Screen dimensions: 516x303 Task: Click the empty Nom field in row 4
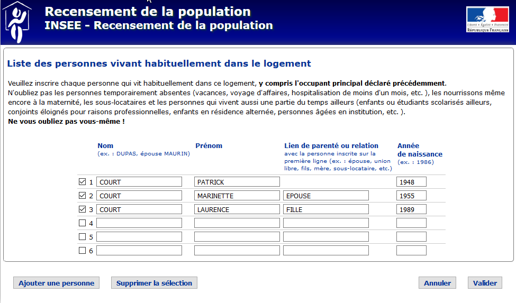tap(139, 223)
